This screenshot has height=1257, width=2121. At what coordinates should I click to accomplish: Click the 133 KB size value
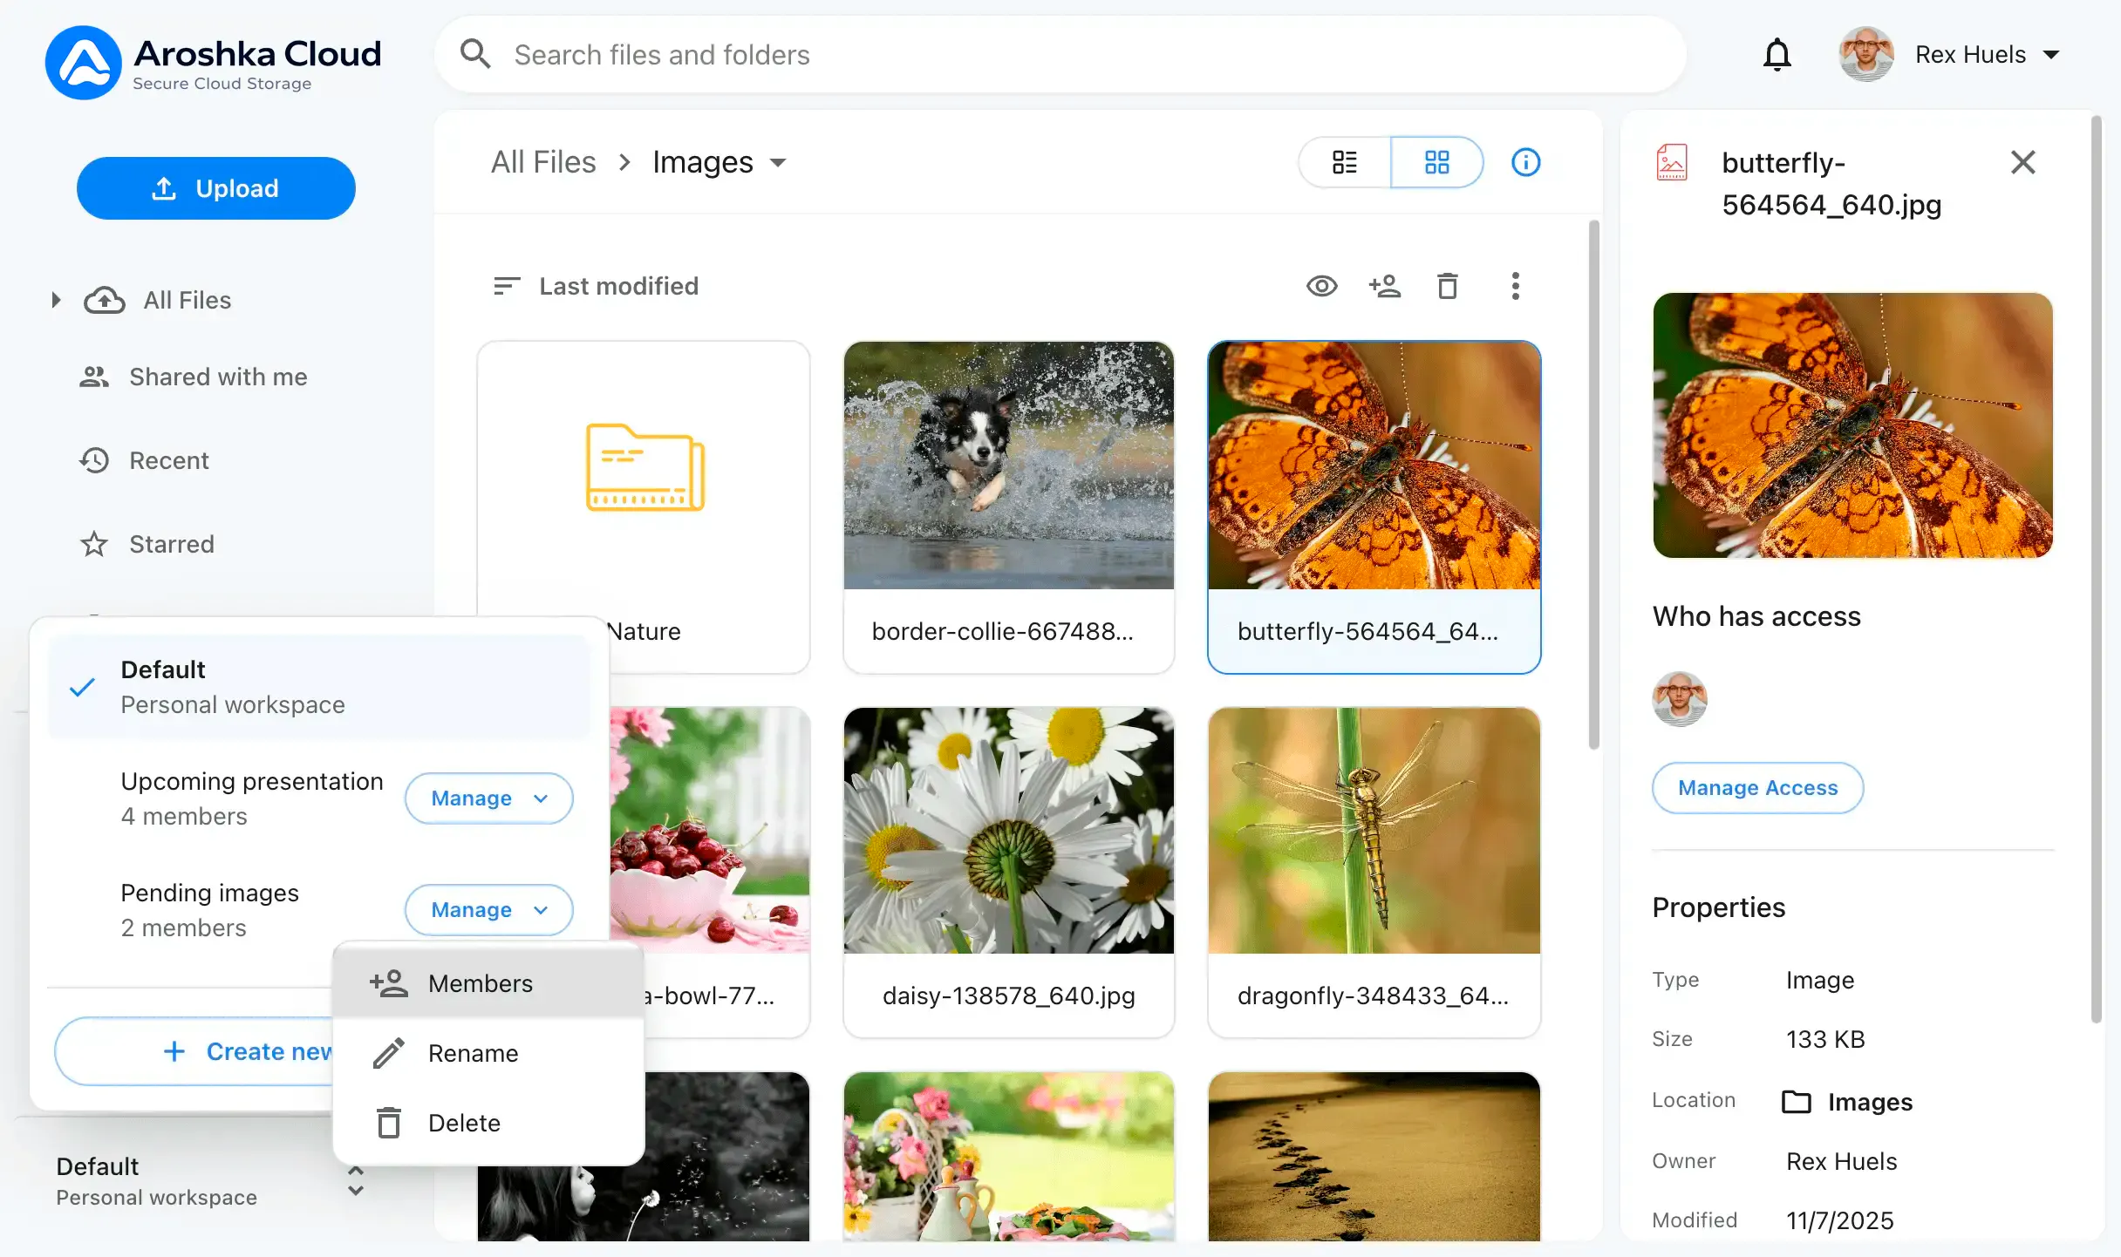point(1825,1039)
